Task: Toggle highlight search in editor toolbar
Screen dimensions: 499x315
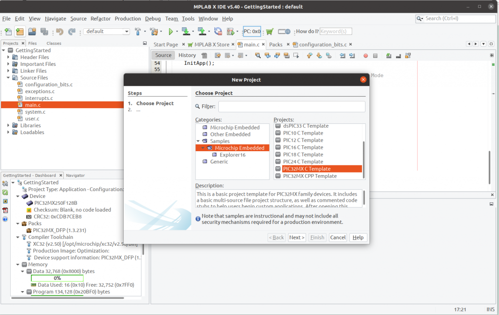Action: pyautogui.click(x=287, y=56)
